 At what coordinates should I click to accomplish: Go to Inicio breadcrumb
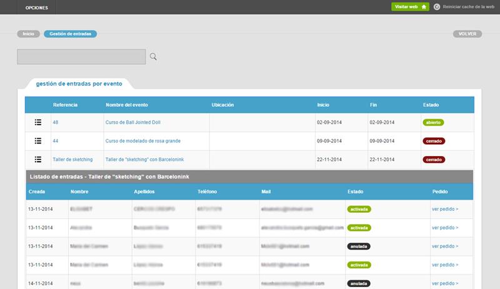tap(28, 34)
